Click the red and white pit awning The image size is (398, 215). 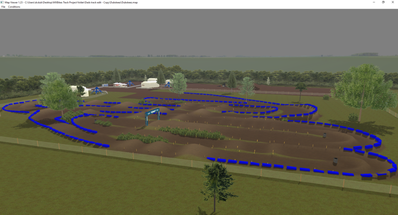pos(120,84)
